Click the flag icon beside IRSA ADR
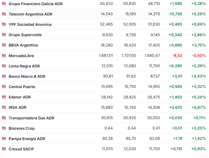The image size is (209, 158). coord(4,107)
